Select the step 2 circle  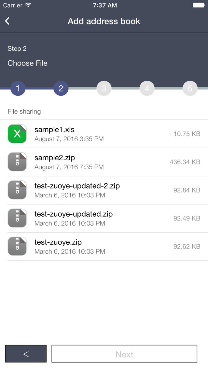tap(61, 88)
